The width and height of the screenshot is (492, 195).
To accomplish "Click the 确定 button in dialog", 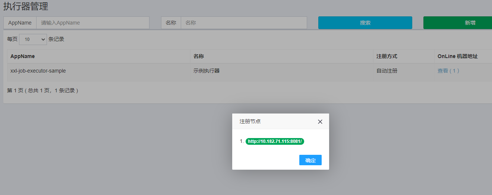I will click(310, 160).
